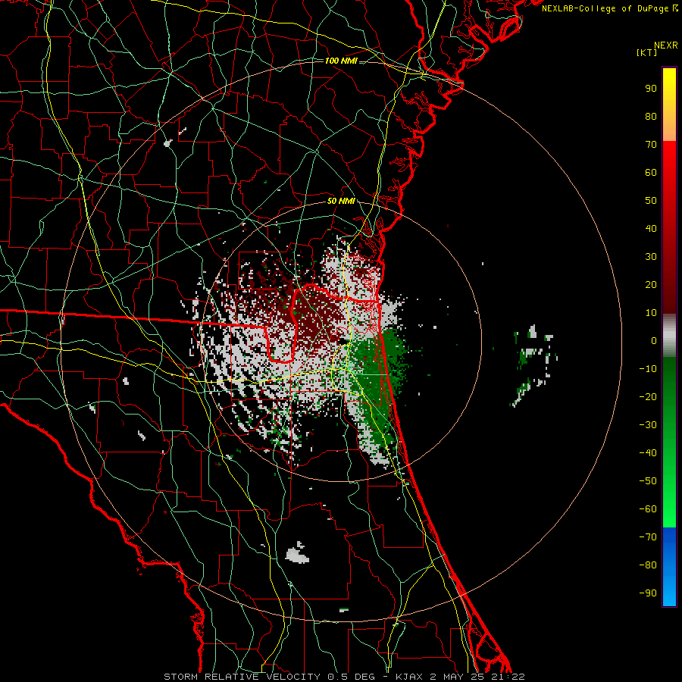Click the NEXR label above color bar
The image size is (682, 682).
[666, 45]
